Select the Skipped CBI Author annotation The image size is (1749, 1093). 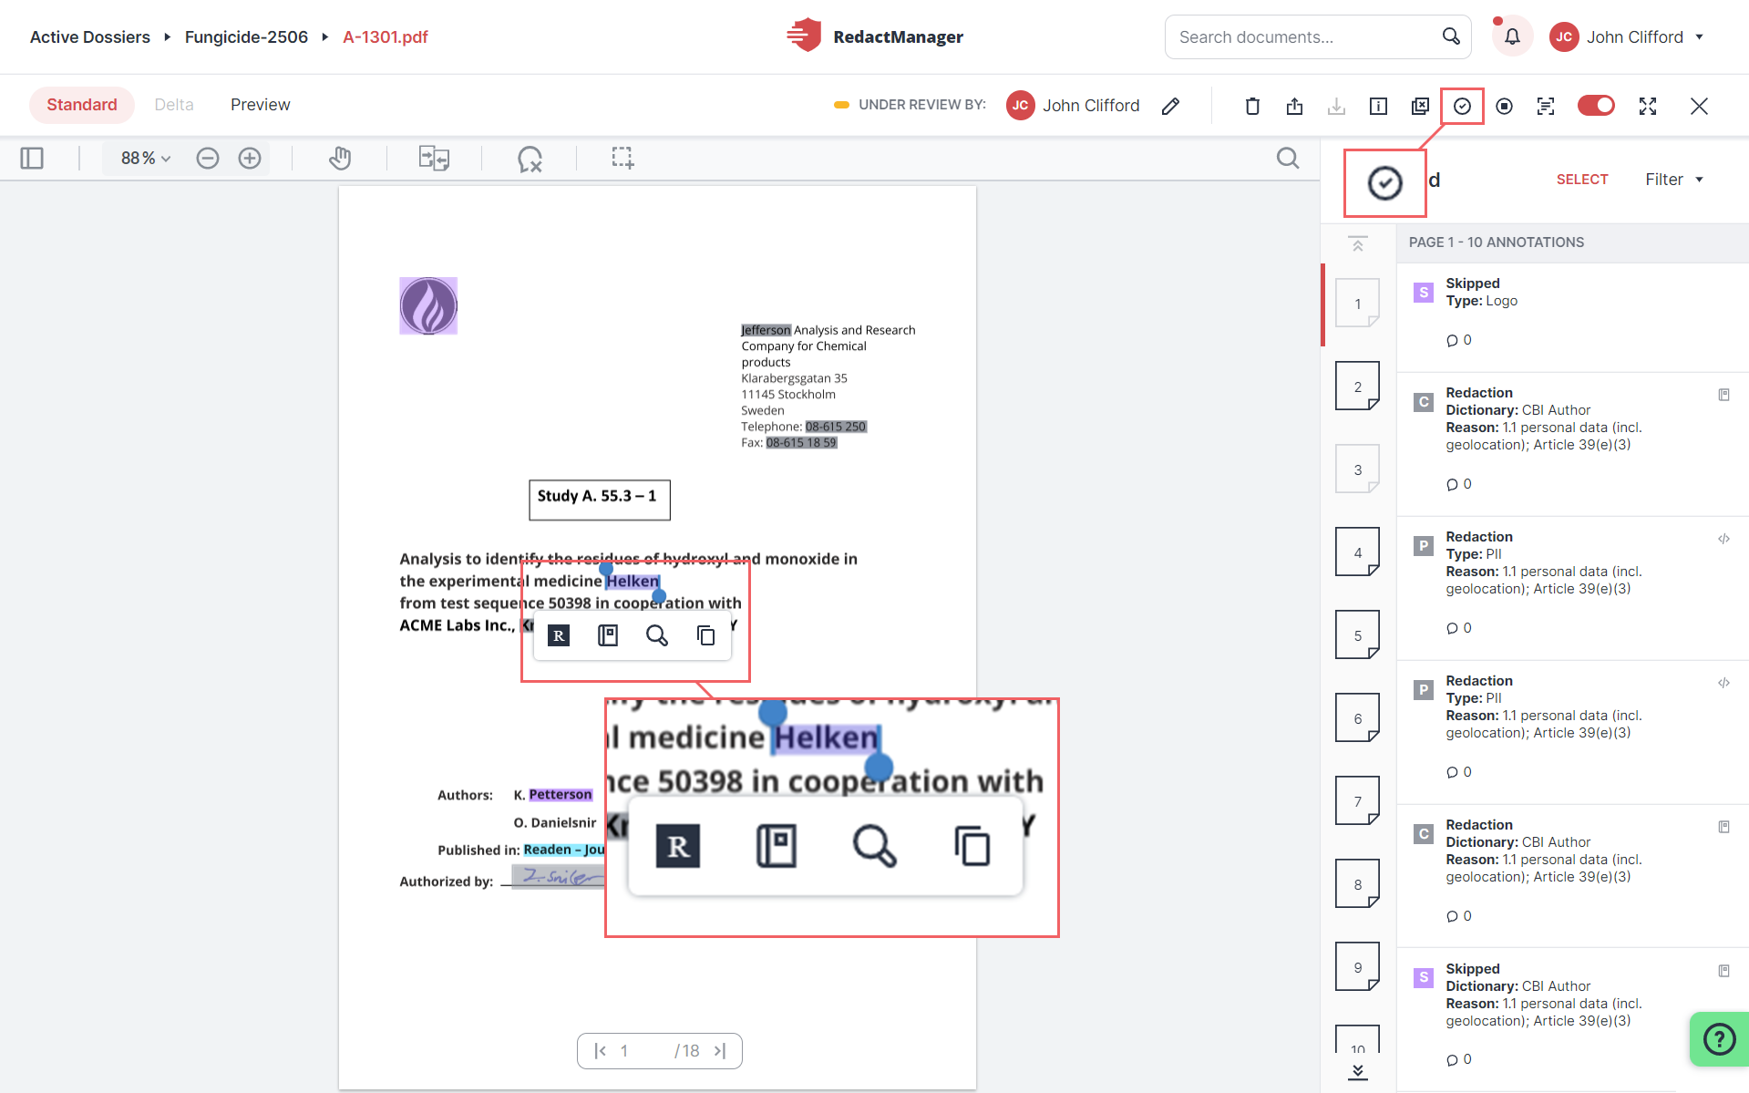point(1572,1018)
